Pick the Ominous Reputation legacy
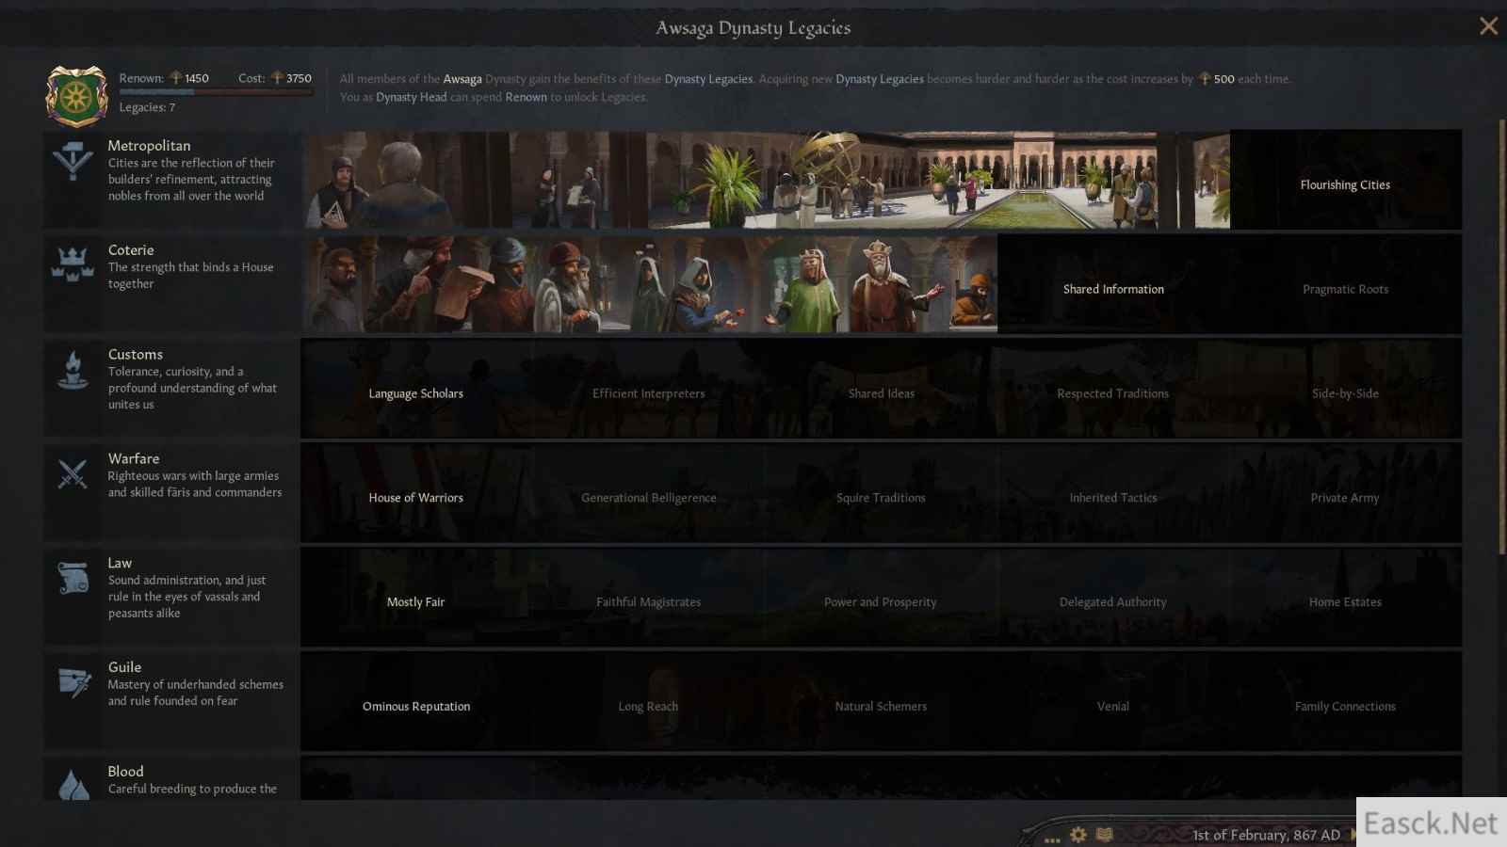 (x=415, y=707)
